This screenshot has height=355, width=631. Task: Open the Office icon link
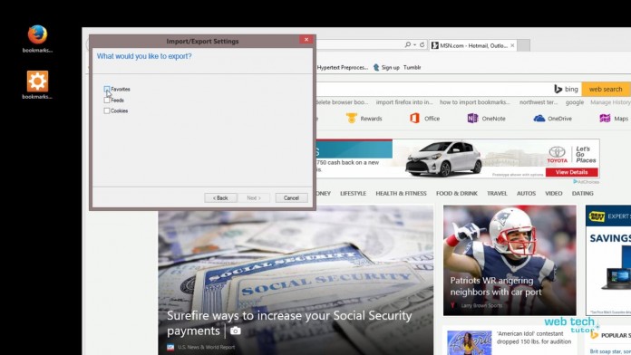coord(414,119)
